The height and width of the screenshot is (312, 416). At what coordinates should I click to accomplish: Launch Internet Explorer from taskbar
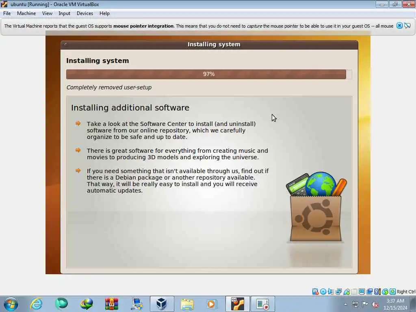coord(36,304)
